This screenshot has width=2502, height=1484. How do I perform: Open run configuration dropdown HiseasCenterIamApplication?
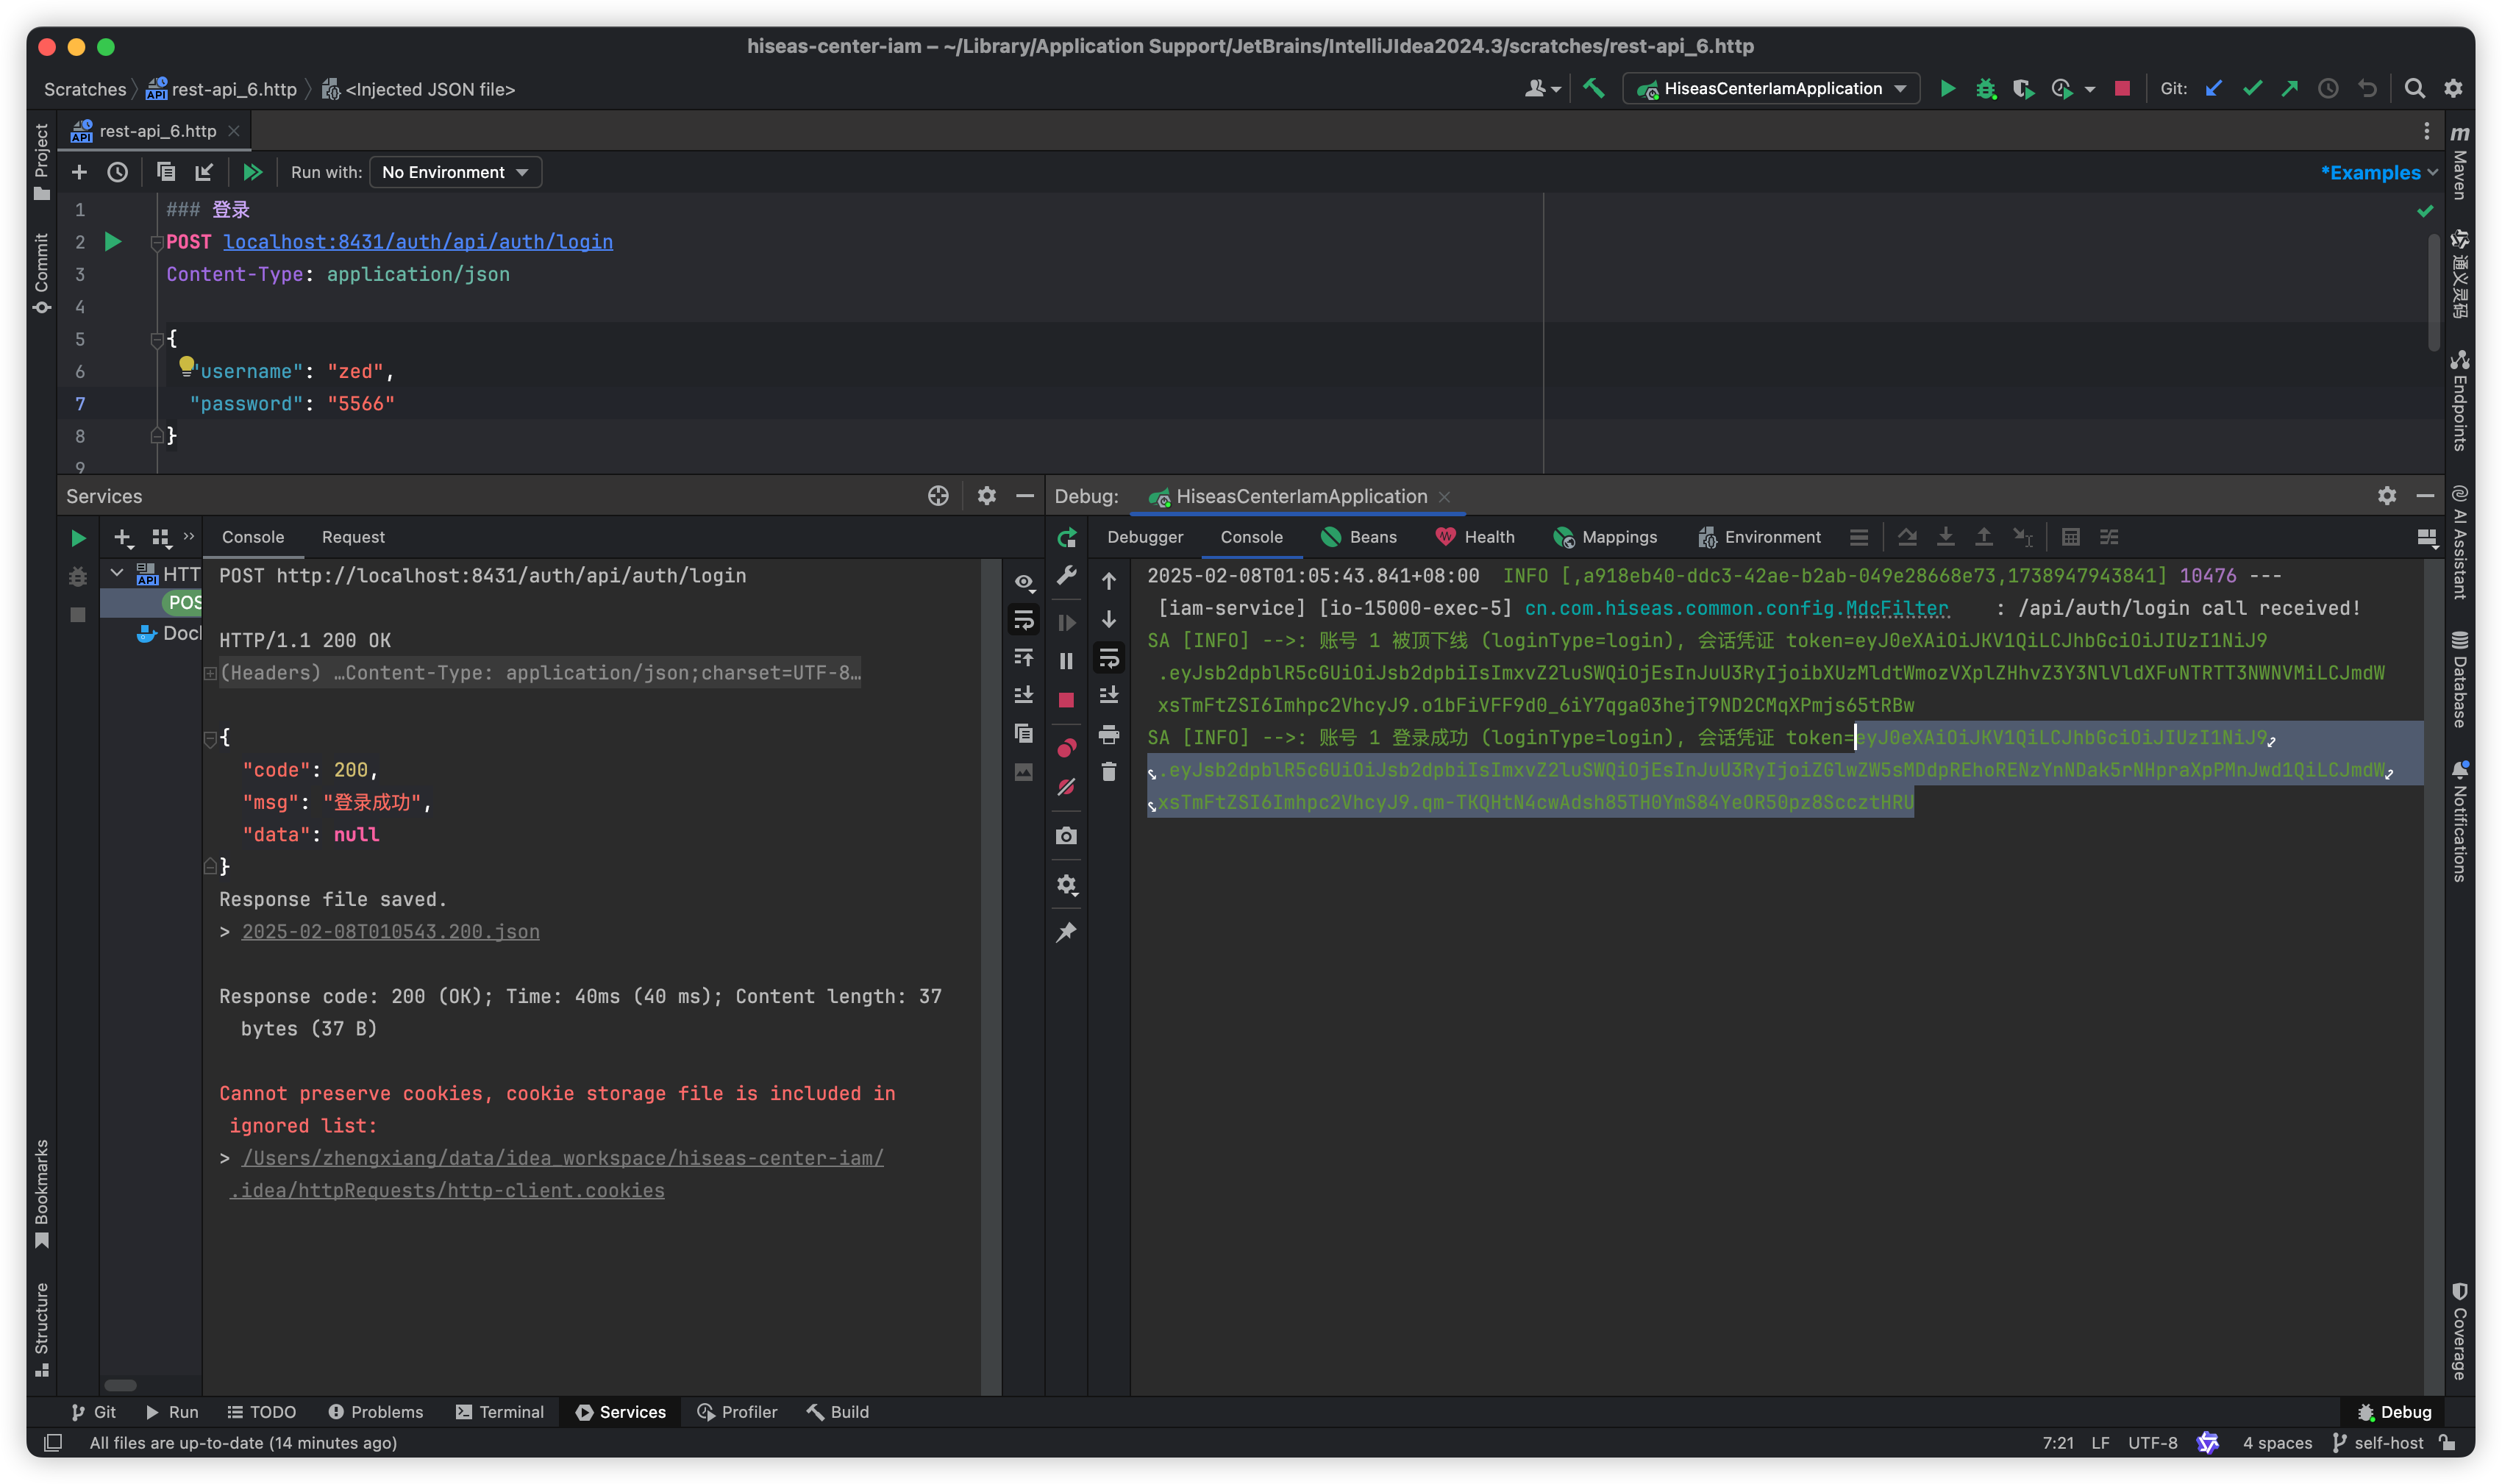click(x=1771, y=89)
